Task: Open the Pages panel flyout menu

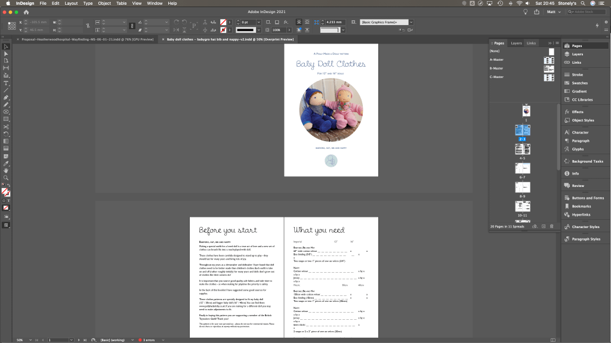Action: click(556, 43)
